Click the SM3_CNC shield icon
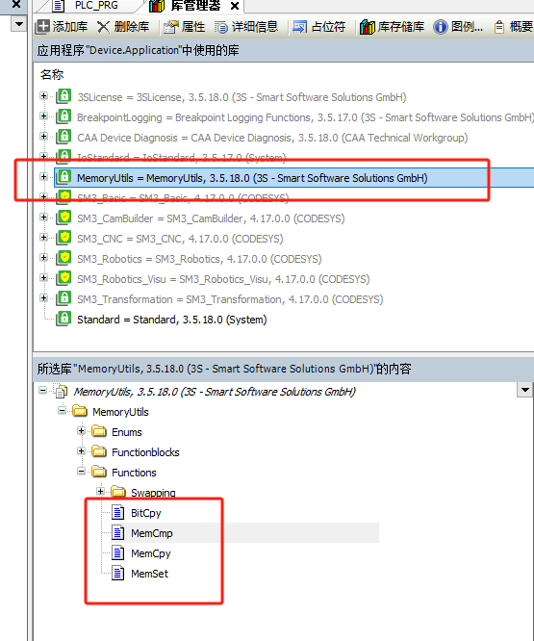The image size is (534, 641). tap(64, 237)
